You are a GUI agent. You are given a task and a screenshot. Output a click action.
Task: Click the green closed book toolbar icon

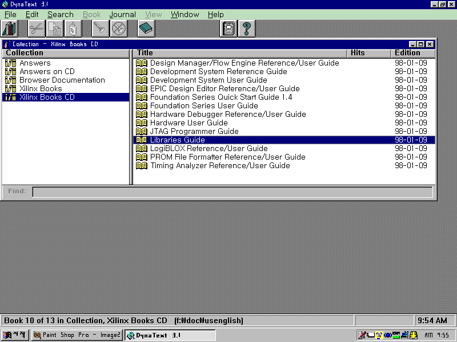[x=146, y=28]
